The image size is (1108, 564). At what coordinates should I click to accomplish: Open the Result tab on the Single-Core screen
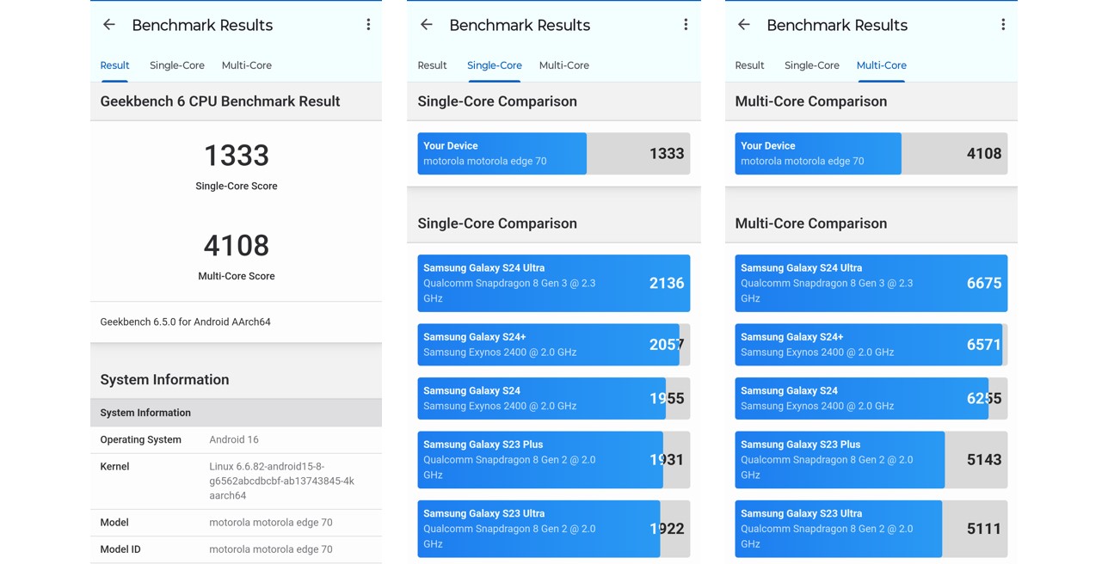[x=432, y=65]
